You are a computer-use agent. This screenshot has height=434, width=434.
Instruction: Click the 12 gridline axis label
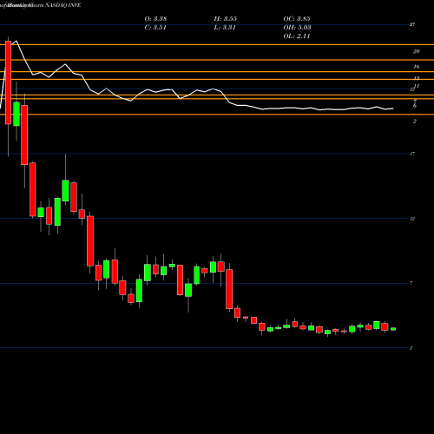[x=412, y=219]
